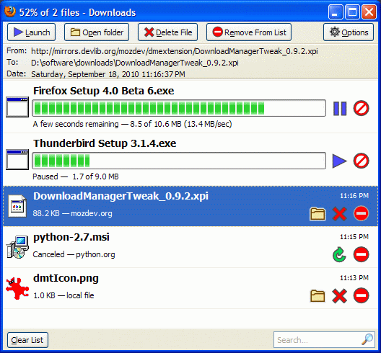
Task: Click the python-2.7.msi installer icon
Action: [17, 246]
